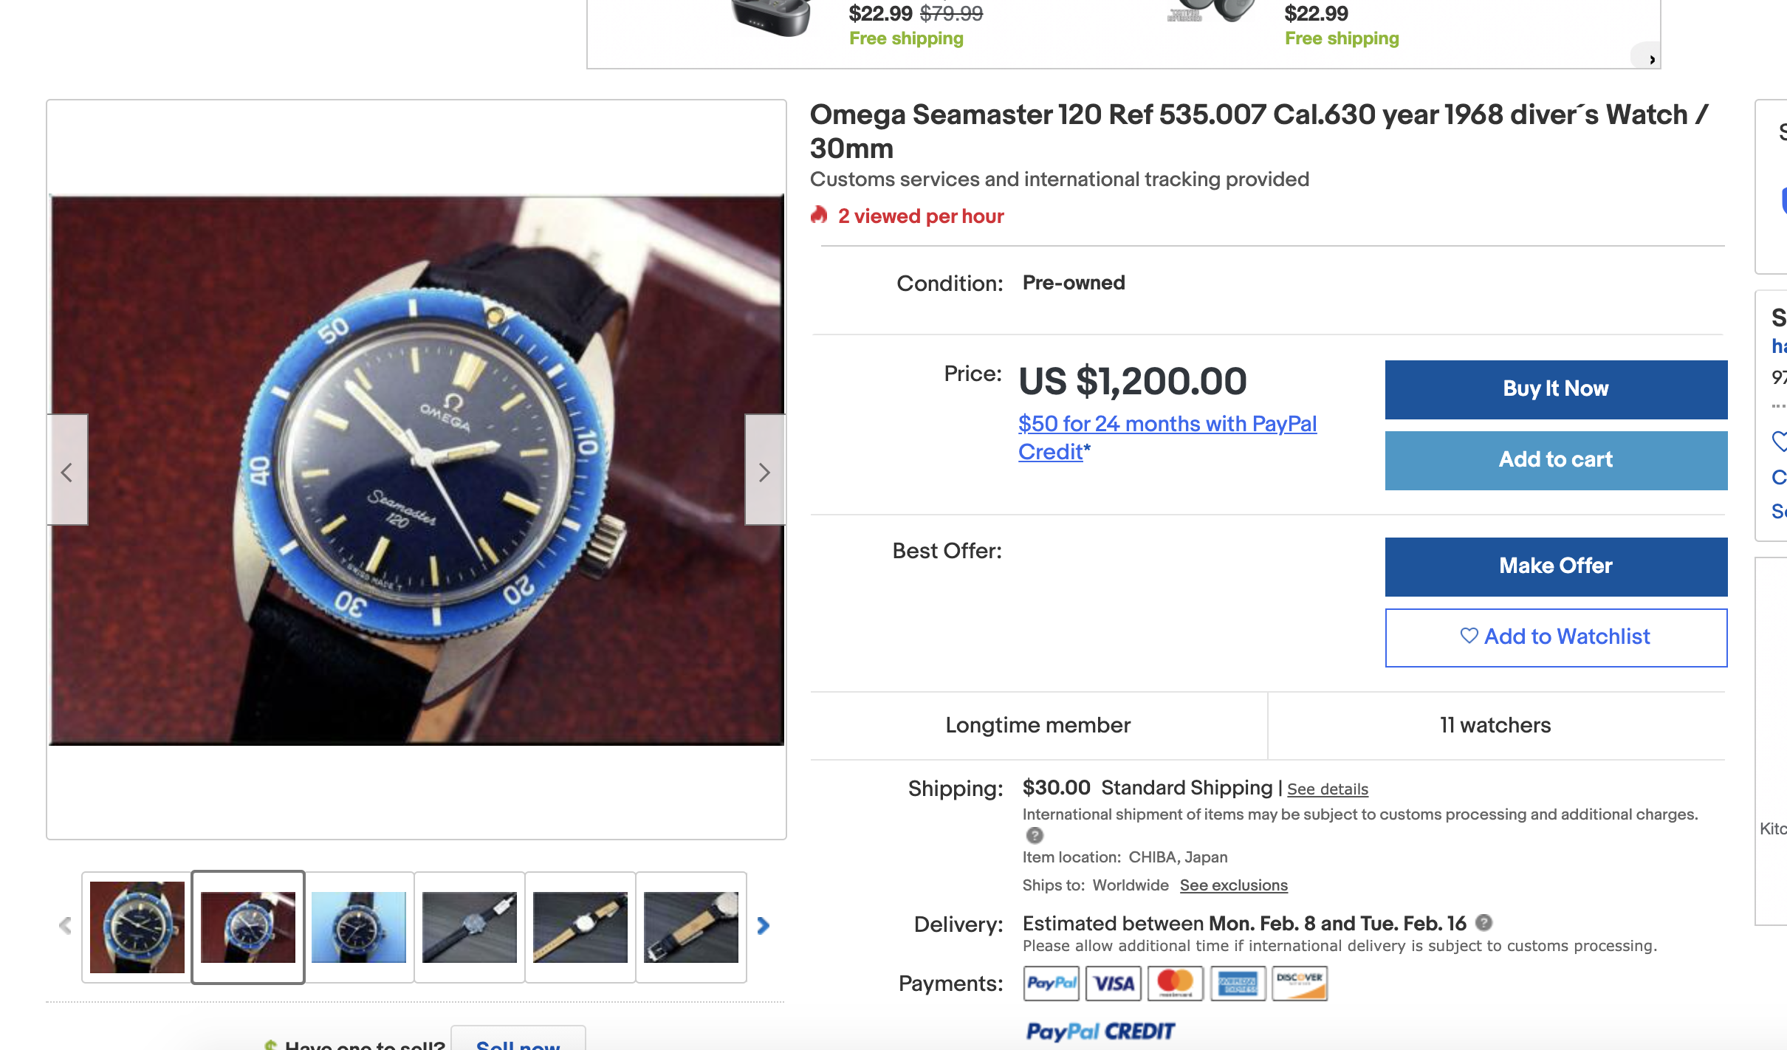Click the PayPal payment logo
This screenshot has height=1050, width=1787.
1051,983
